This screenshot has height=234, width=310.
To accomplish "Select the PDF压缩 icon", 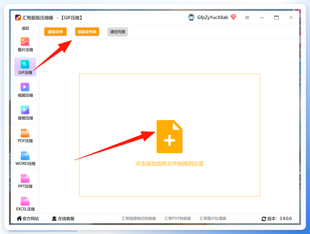I will click(x=25, y=133).
